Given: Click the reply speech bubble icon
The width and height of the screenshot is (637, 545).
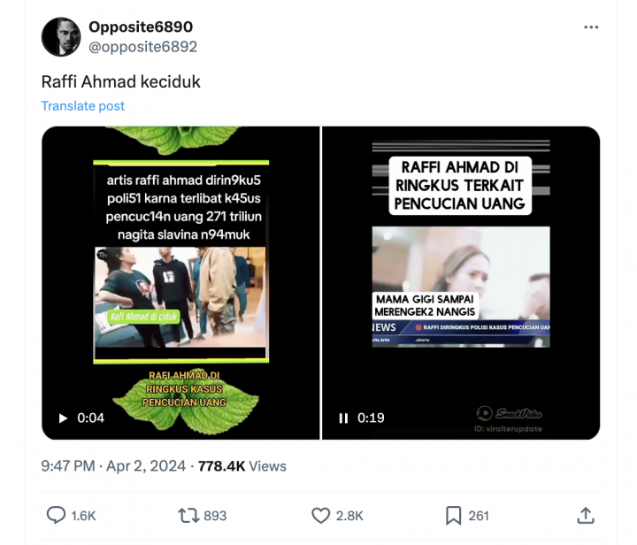Looking at the screenshot, I should point(56,515).
